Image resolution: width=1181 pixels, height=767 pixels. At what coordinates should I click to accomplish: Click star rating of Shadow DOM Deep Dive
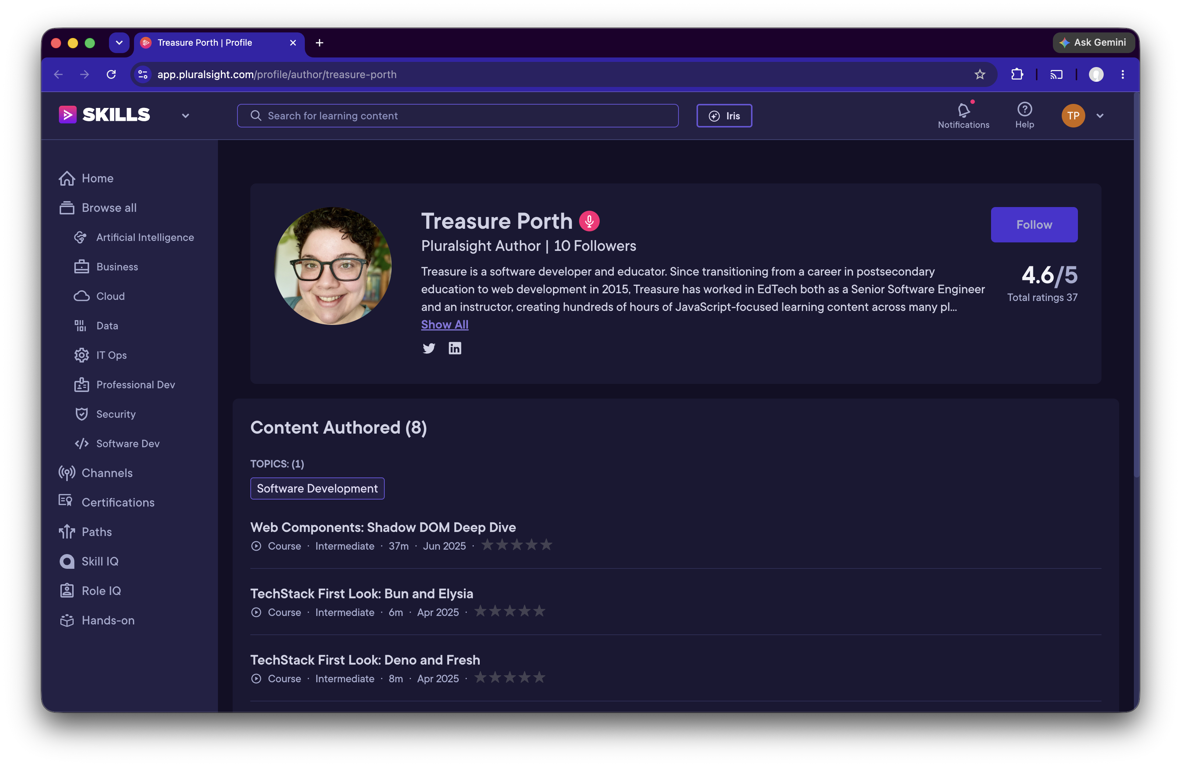517,545
